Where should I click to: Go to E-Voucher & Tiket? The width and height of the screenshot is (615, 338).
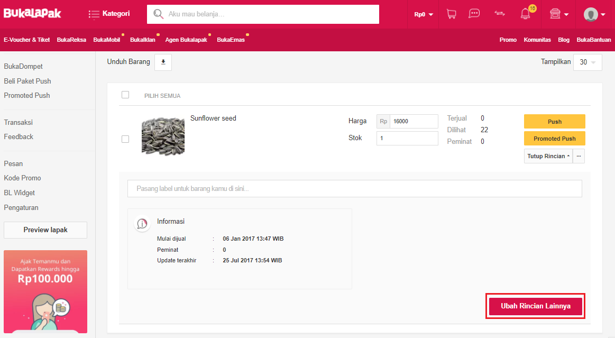(26, 40)
